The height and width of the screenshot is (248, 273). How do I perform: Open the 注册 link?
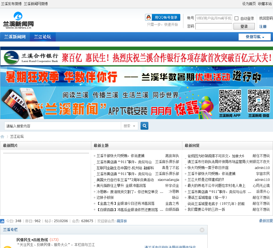[263, 27]
